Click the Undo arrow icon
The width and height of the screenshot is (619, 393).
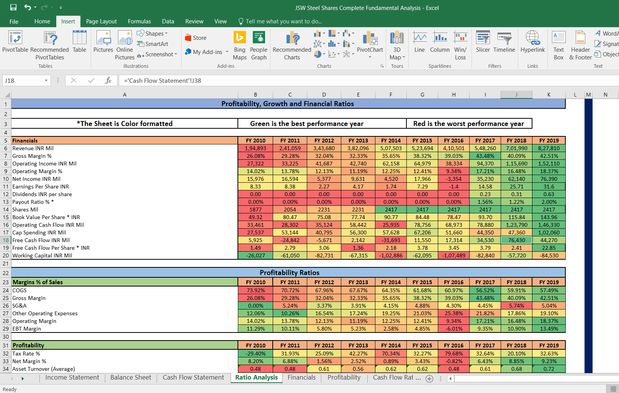point(28,7)
